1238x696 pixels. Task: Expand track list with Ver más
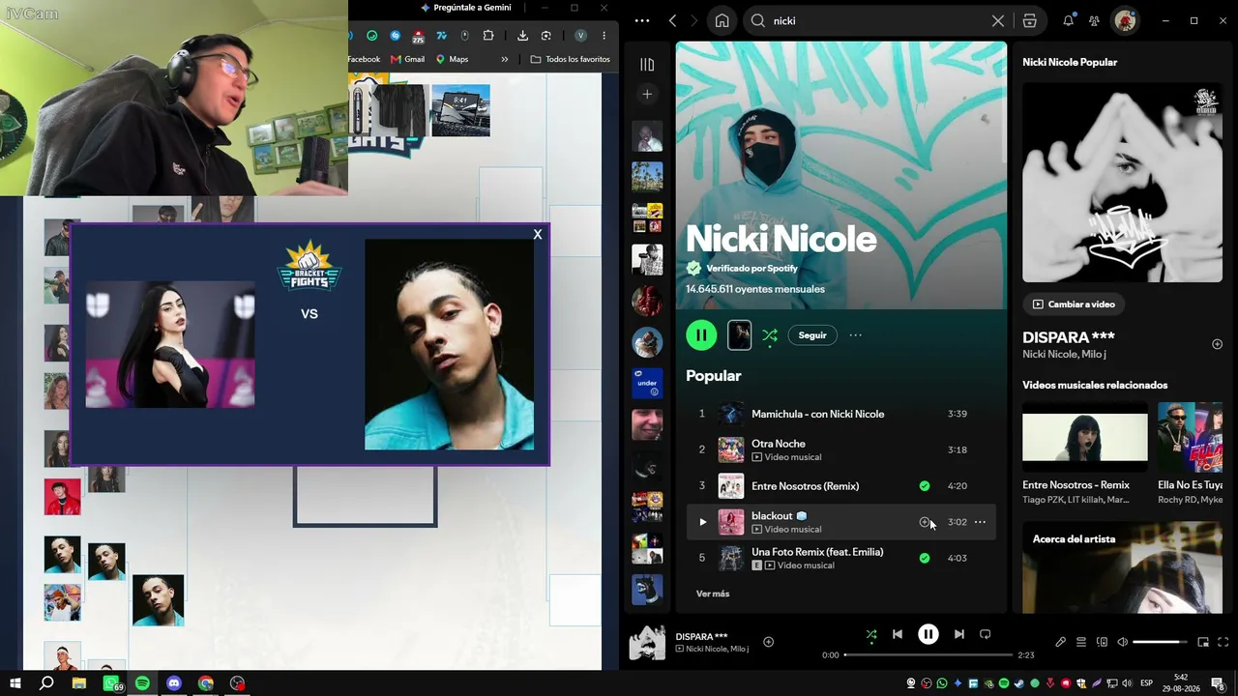coord(713,594)
